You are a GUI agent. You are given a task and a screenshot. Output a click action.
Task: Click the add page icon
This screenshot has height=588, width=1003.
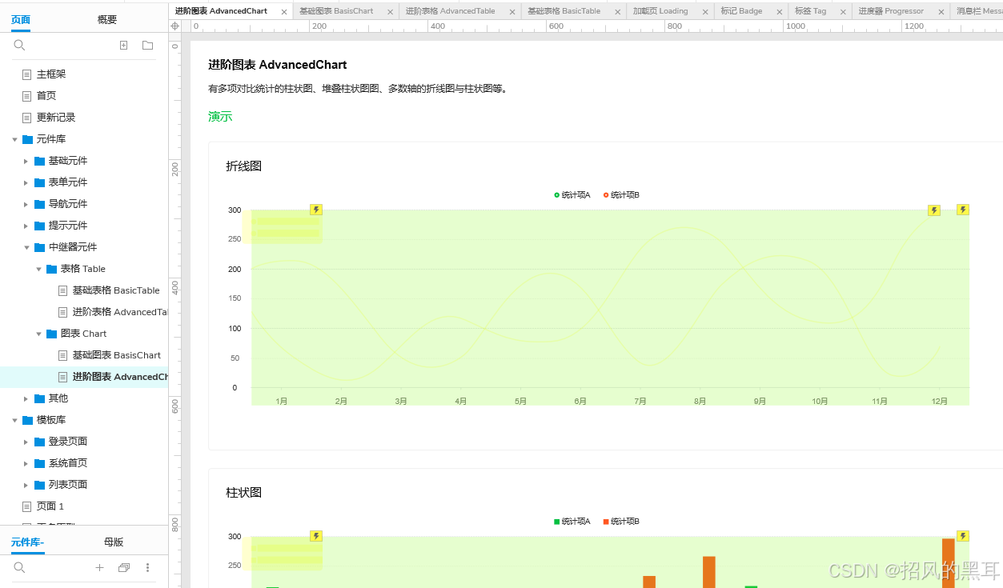[x=123, y=46]
